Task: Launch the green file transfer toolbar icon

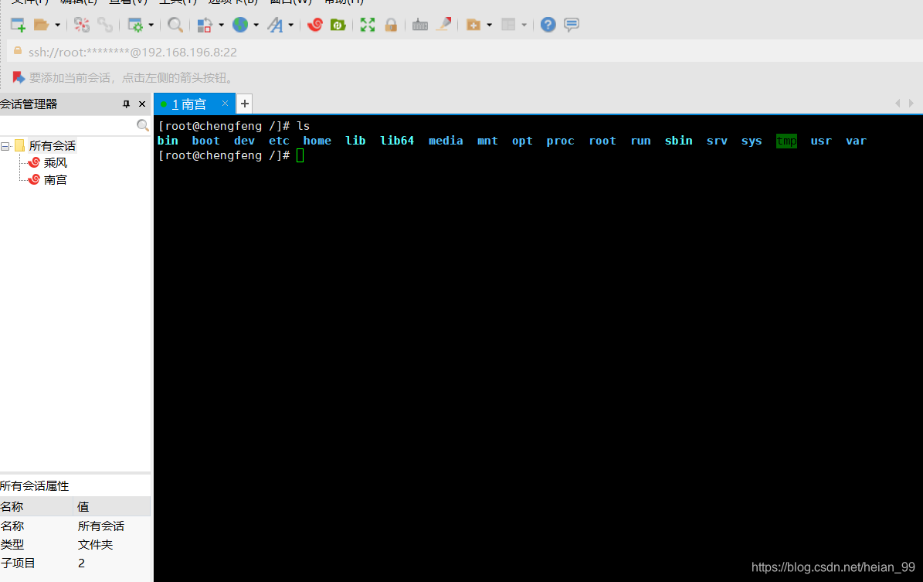Action: pyautogui.click(x=338, y=25)
